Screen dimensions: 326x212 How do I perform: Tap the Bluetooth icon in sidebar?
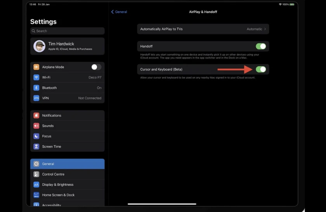(36, 88)
